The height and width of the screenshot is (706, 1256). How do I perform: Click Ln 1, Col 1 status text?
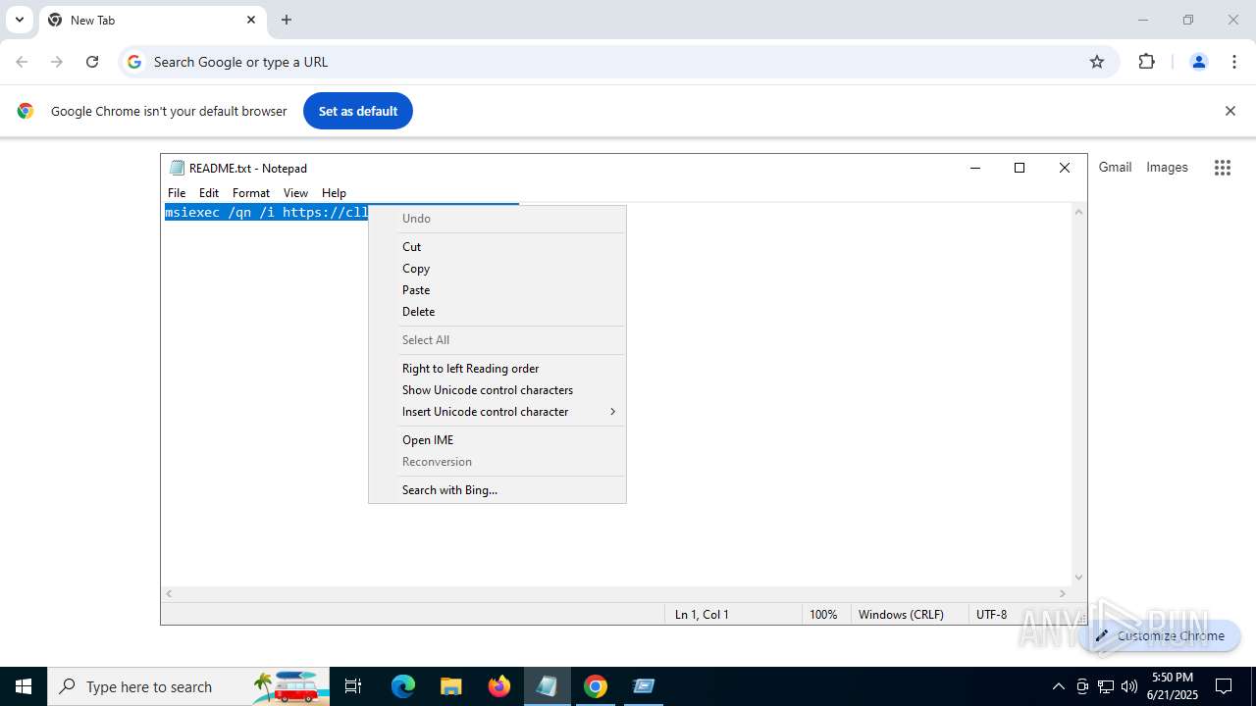702,615
